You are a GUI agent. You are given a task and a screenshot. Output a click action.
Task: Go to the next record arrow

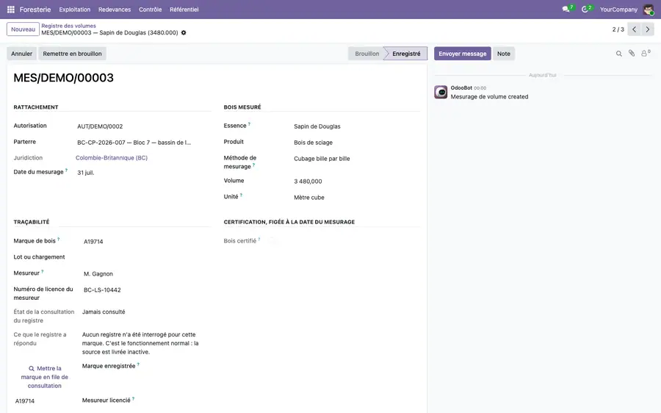click(x=648, y=29)
